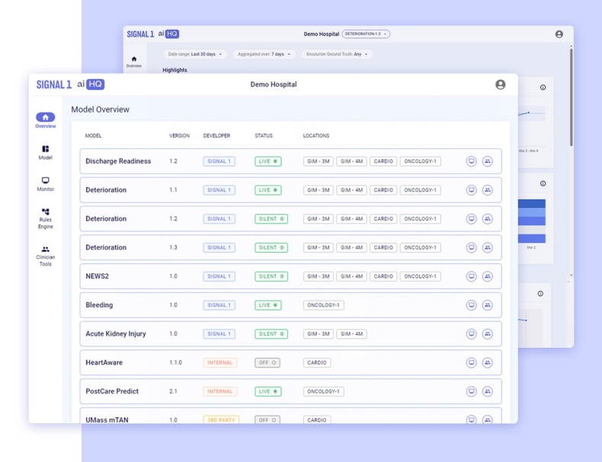Click SILENT status badge for NEWS2

(271, 276)
